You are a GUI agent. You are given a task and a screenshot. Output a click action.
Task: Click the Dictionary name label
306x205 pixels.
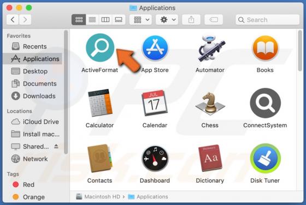point(210,180)
